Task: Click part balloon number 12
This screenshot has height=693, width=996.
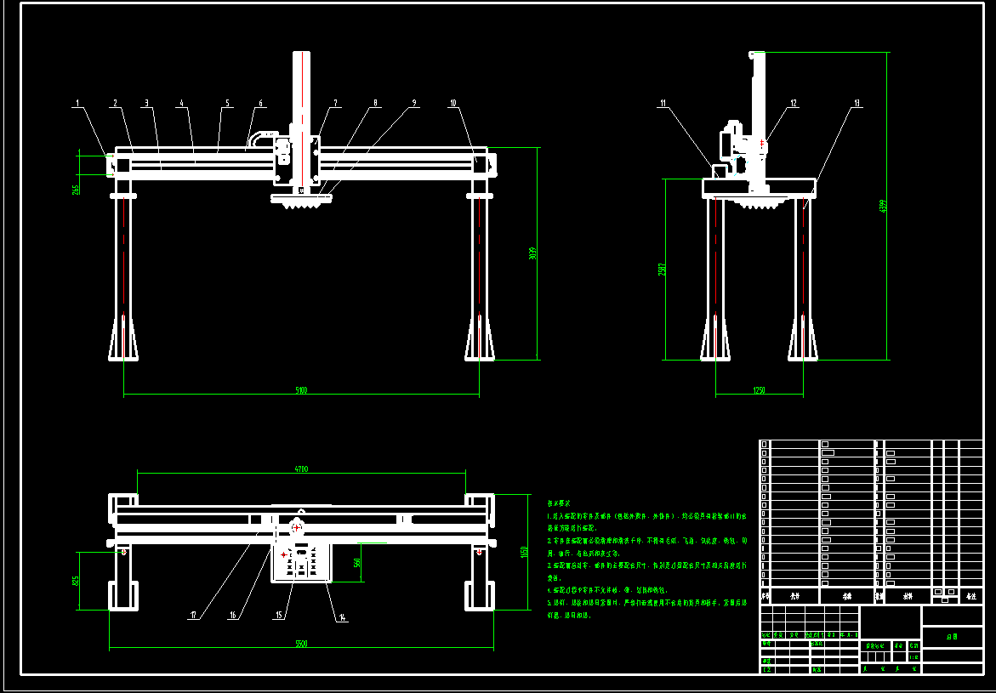Action: pos(793,103)
